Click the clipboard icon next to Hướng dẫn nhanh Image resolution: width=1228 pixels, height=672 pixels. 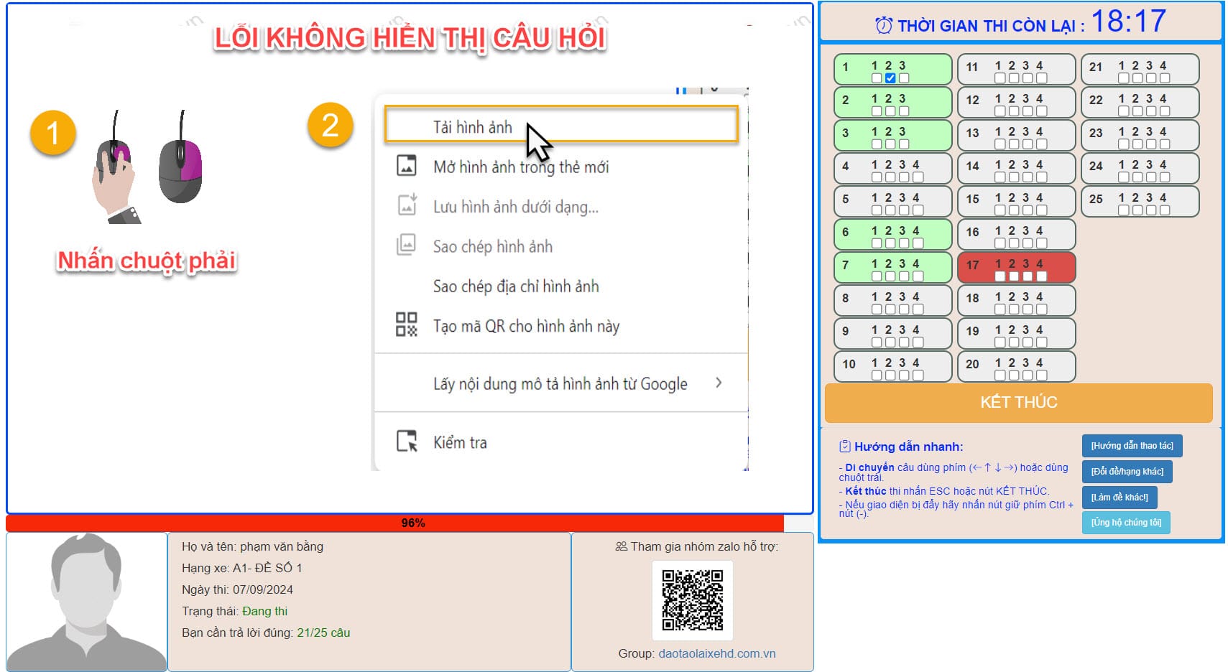coord(845,447)
